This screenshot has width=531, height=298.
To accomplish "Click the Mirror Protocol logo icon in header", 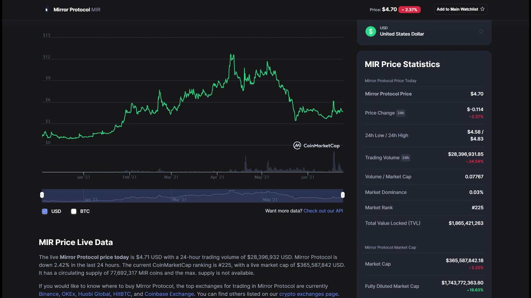I will click(x=46, y=10).
